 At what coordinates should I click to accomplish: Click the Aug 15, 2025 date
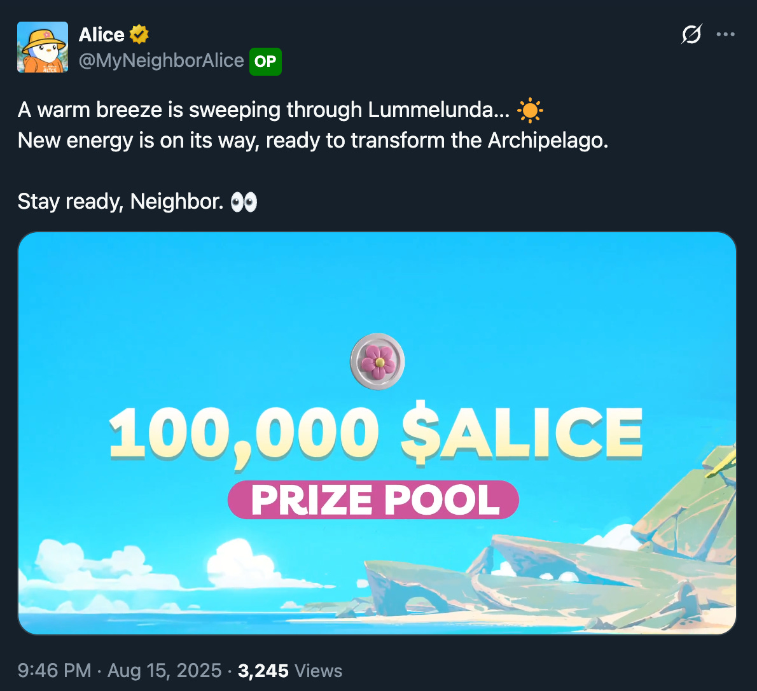pyautogui.click(x=164, y=670)
